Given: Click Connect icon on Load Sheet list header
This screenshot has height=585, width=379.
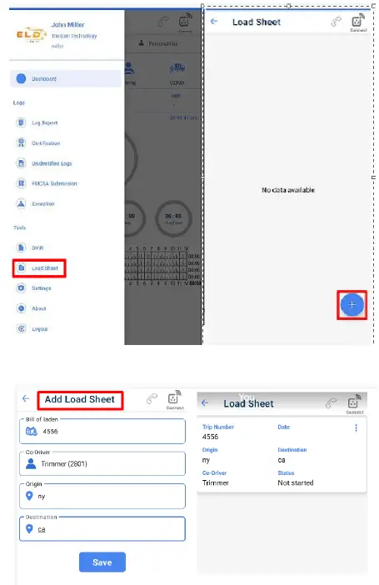Looking at the screenshot, I should pyautogui.click(x=354, y=404).
